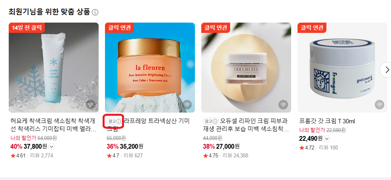
Task: Open the Snow Skin Cream product thumbnail
Action: point(53,68)
